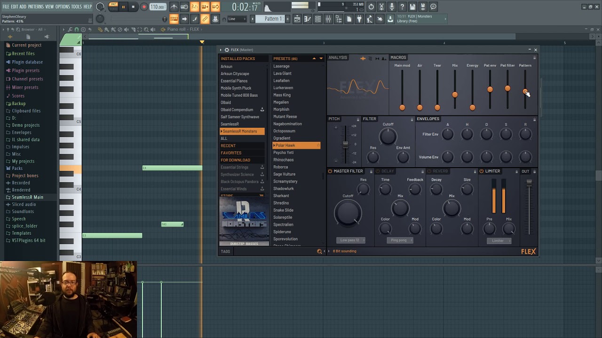Image resolution: width=602 pixels, height=338 pixels.
Task: Open the Line snap dropdown
Action: click(237, 19)
